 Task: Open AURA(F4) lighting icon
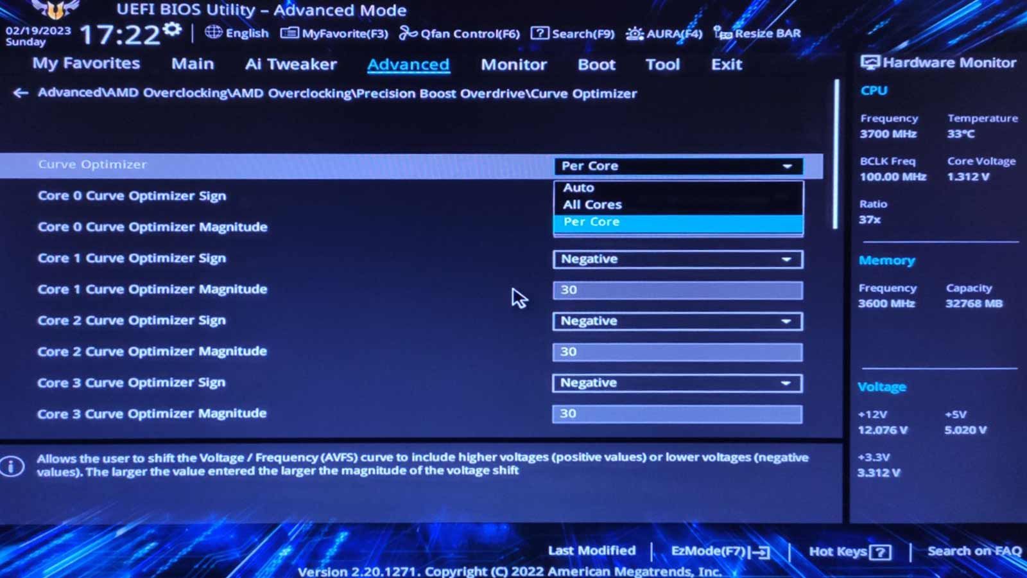(635, 33)
